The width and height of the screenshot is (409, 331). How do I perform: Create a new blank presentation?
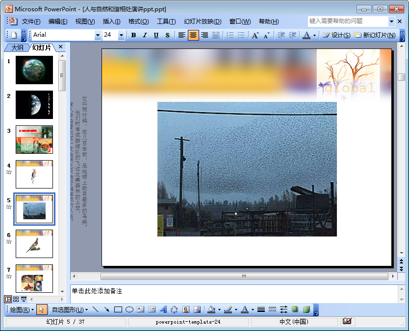pyautogui.click(x=14, y=35)
